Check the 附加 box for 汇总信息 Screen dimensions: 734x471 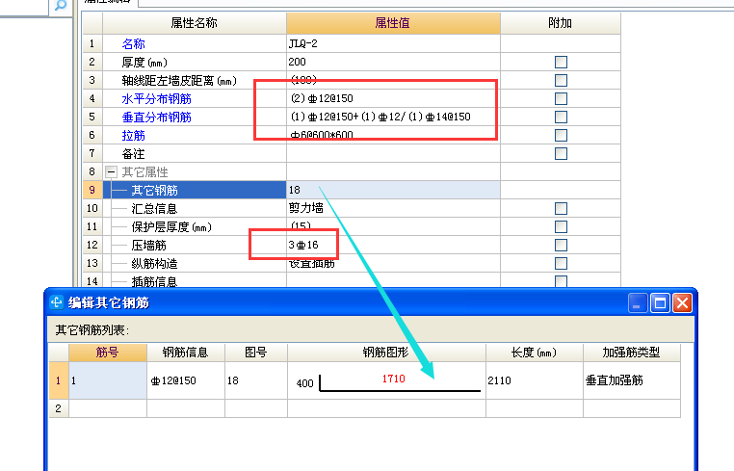561,208
